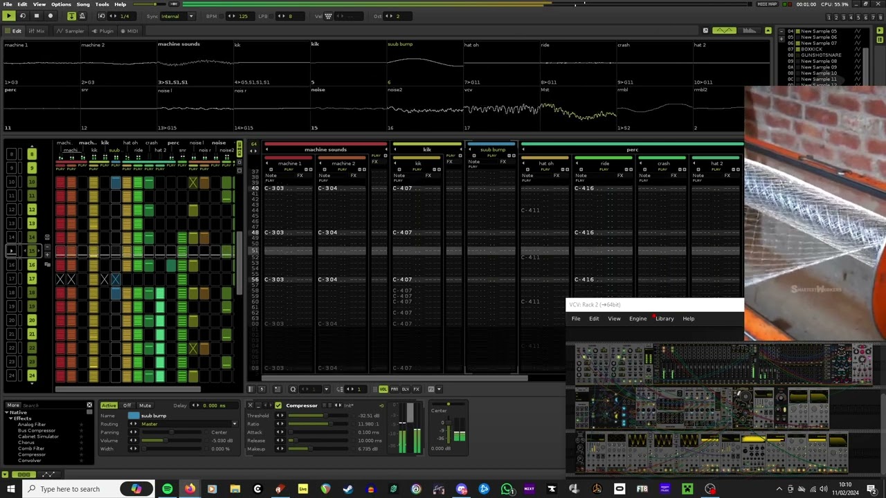Image resolution: width=886 pixels, height=498 pixels.
Task: Switch to the MIDI tab
Action: pyautogui.click(x=129, y=31)
